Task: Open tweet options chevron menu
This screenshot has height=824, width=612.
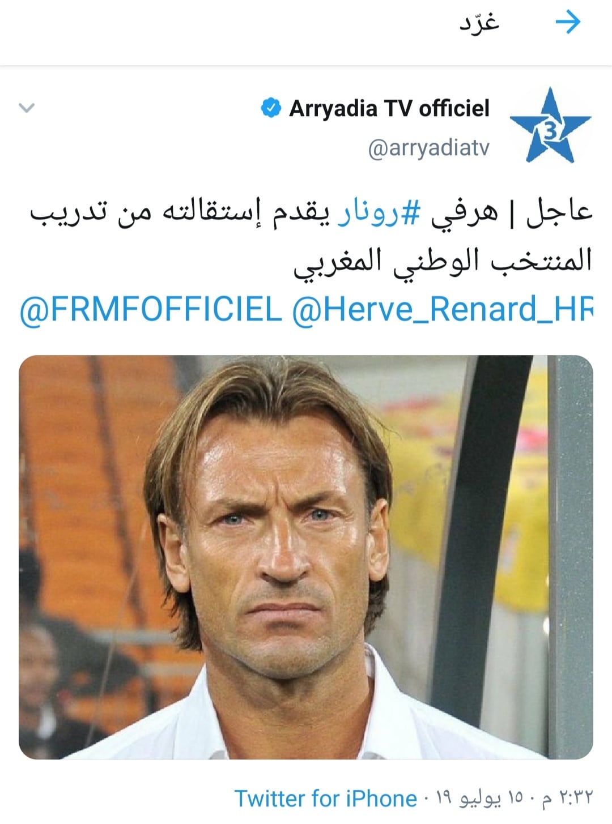Action: 27,108
